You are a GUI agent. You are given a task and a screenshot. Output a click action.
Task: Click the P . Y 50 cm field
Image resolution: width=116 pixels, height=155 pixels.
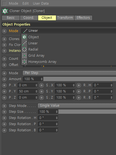point(28,91)
